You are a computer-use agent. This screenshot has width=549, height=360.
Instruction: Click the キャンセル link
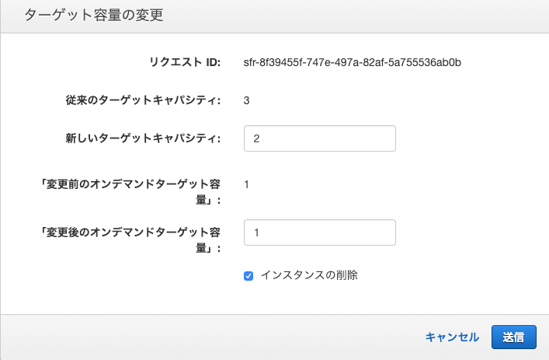pyautogui.click(x=452, y=337)
